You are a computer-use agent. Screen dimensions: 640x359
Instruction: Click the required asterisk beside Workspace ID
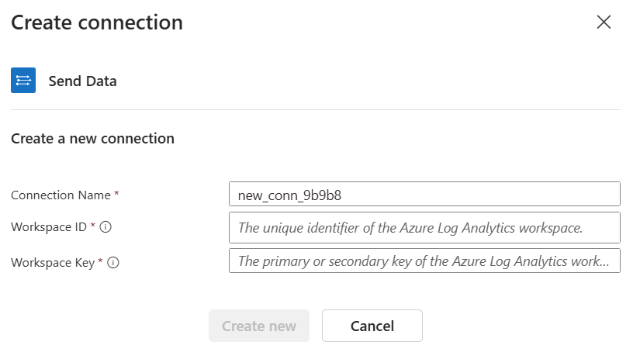pos(92,225)
